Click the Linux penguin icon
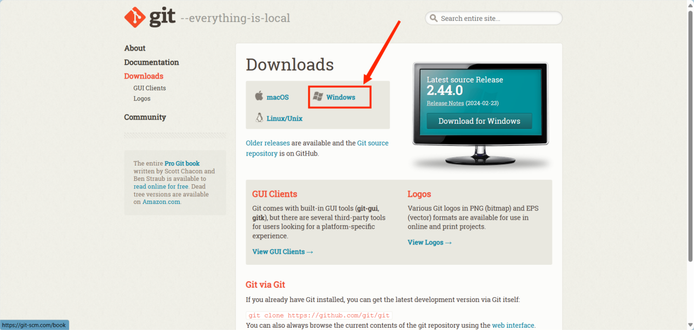This screenshot has width=694, height=330. coord(259,117)
